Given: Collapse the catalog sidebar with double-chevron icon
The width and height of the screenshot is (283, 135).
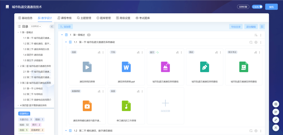Looking at the screenshot, I should [52, 26].
